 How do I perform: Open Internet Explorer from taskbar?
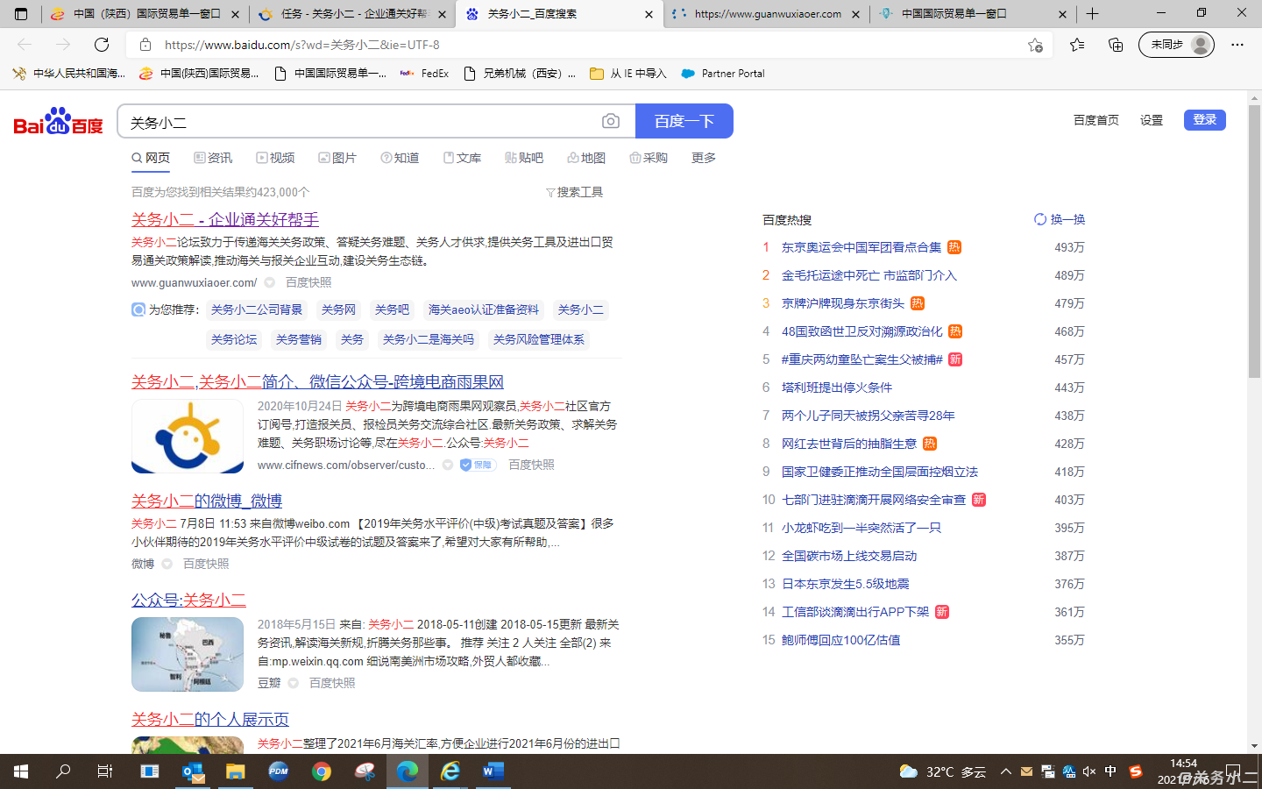450,771
